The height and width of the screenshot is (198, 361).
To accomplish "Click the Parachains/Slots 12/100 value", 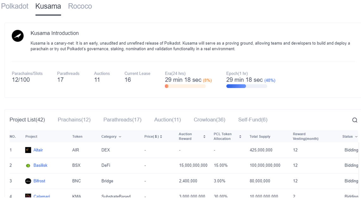I will pos(21,80).
